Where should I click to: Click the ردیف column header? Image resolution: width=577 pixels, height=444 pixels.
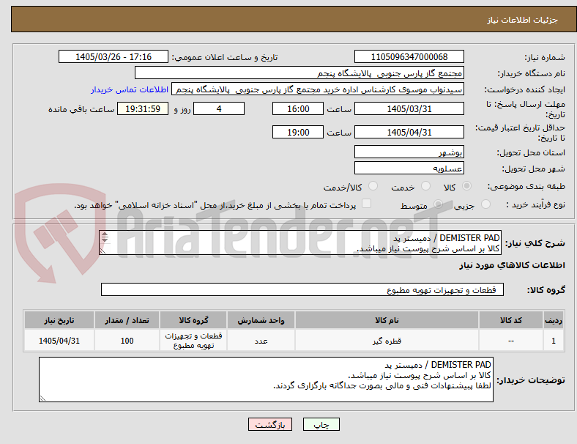coord(553,320)
